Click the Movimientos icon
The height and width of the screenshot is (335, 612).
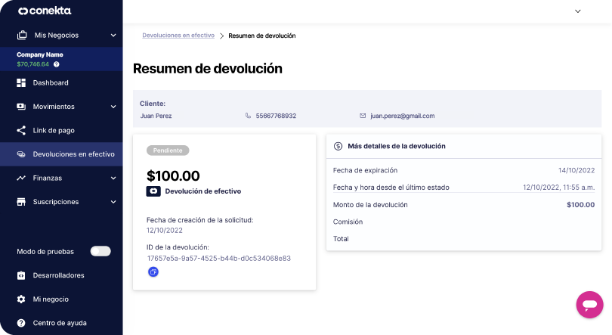click(x=21, y=107)
